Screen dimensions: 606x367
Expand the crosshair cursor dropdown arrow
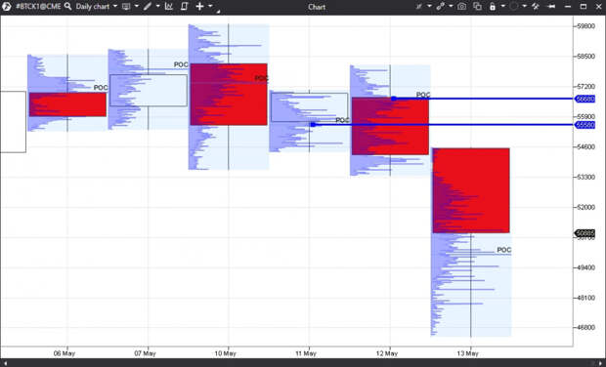[210, 6]
